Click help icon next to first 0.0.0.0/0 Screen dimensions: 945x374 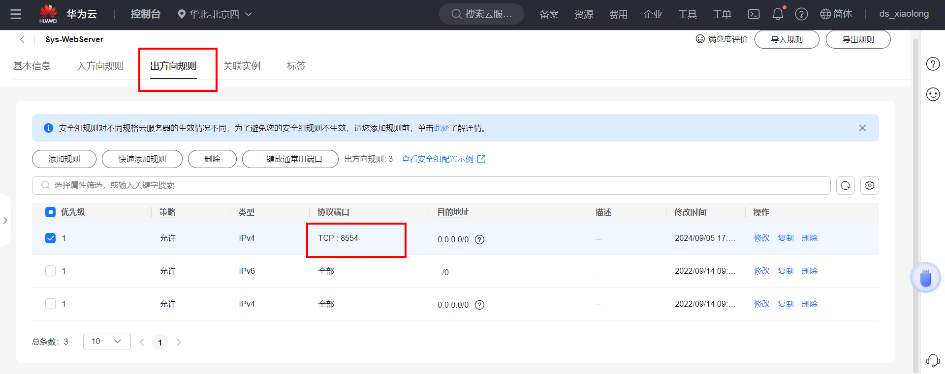(x=479, y=239)
